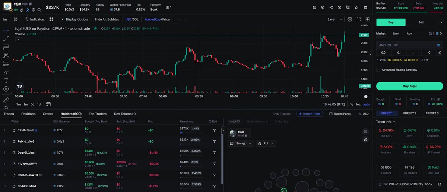
Task: Select the trend line drawing tool
Action: coord(6,38)
